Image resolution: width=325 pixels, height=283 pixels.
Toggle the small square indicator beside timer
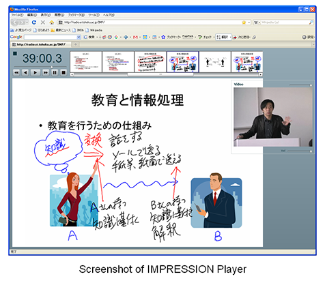click(15, 54)
